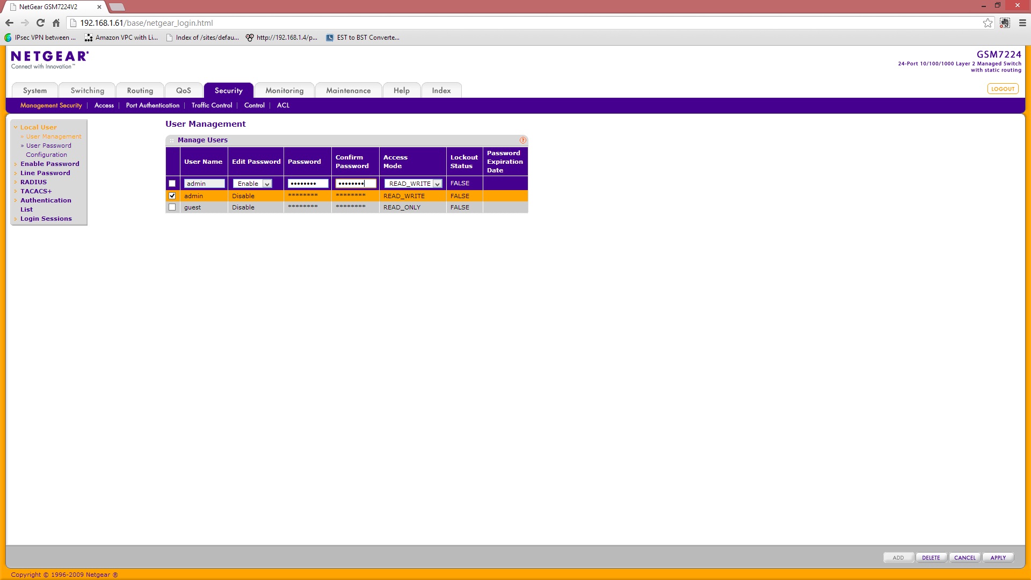Click the User Name input field
The image size is (1031, 580).
(x=204, y=184)
